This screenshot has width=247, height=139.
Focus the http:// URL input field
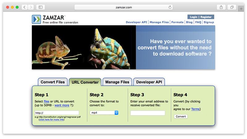pyautogui.click(x=57, y=113)
